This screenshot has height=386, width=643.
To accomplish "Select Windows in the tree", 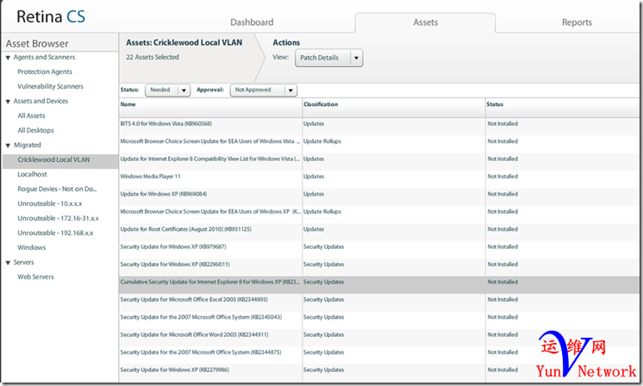I will tap(32, 247).
